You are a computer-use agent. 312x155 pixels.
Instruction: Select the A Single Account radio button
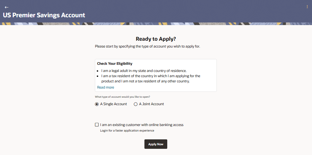tap(97, 104)
